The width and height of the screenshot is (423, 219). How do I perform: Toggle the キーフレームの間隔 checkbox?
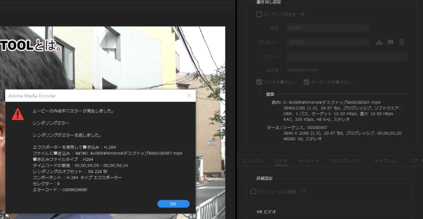coord(253,192)
